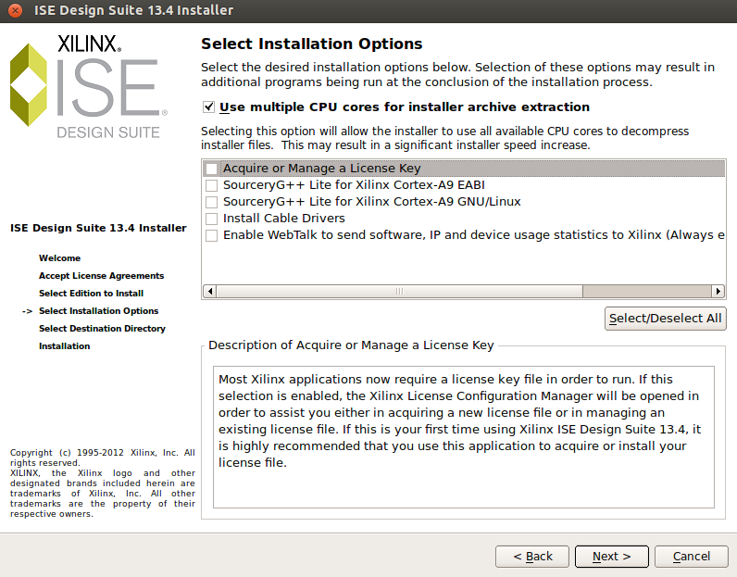Click the horizontal scrollbar left arrow

208,291
